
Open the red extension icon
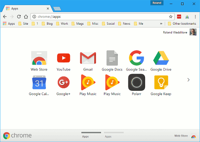coord(179,17)
